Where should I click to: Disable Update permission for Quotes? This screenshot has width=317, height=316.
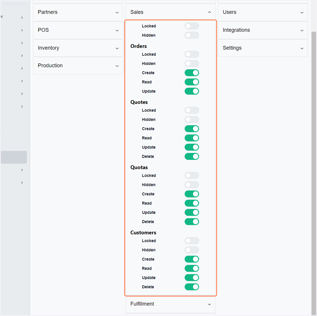pos(192,148)
